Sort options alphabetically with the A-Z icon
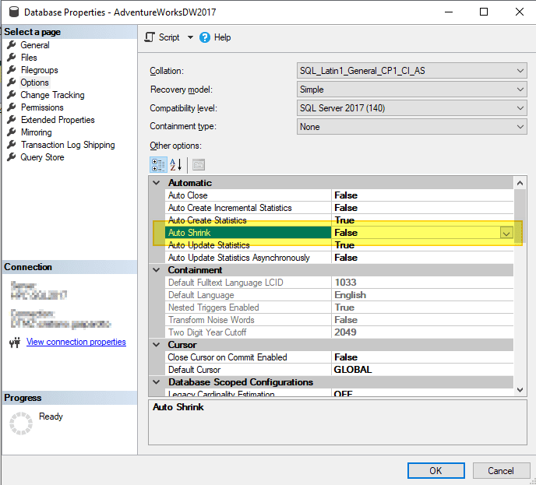This screenshot has width=536, height=485. pyautogui.click(x=176, y=165)
